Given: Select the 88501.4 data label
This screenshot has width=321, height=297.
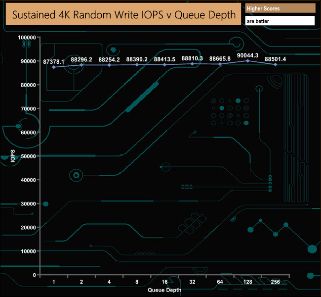Looking at the screenshot, I should (276, 59).
